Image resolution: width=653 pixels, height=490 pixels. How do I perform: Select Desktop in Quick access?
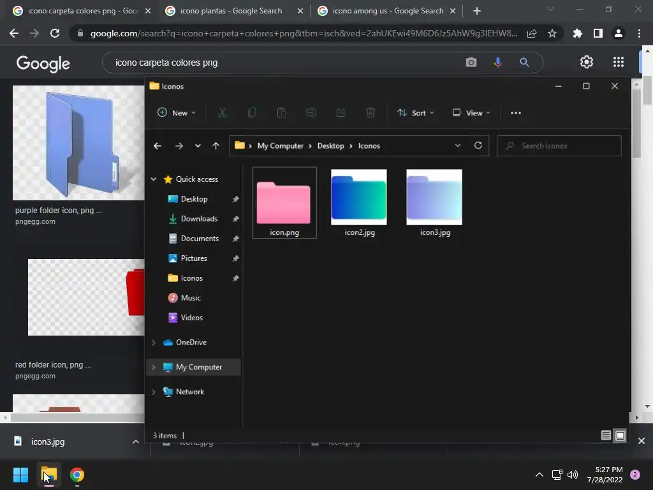coord(194,199)
